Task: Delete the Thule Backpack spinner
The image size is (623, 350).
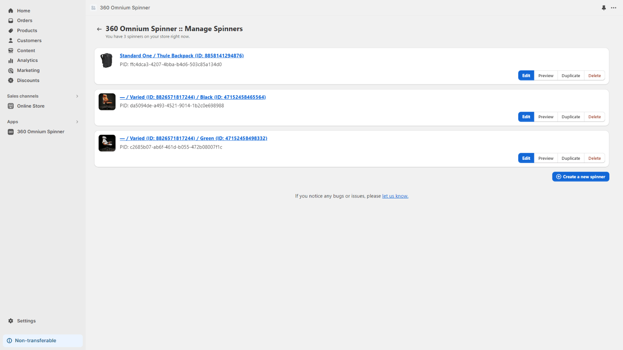Action: pyautogui.click(x=595, y=76)
